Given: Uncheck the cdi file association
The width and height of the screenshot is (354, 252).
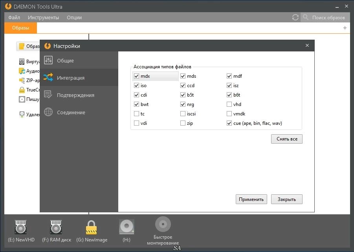Looking at the screenshot, I should point(136,95).
